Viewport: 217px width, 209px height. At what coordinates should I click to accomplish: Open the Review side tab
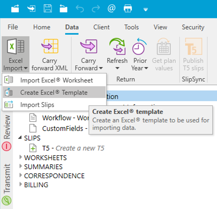7,127
